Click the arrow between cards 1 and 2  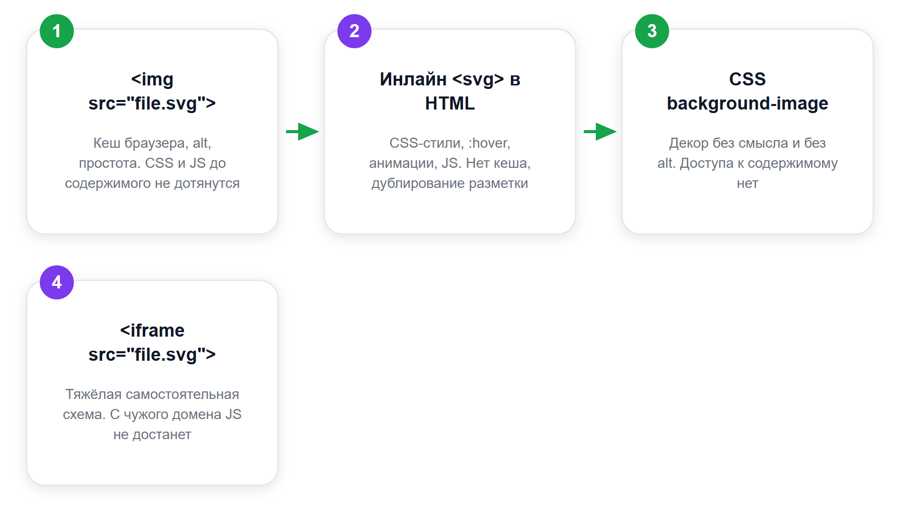pos(302,132)
